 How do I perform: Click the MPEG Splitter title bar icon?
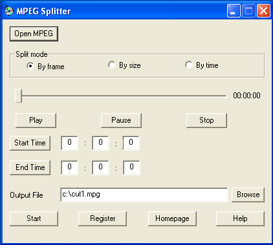(9, 11)
